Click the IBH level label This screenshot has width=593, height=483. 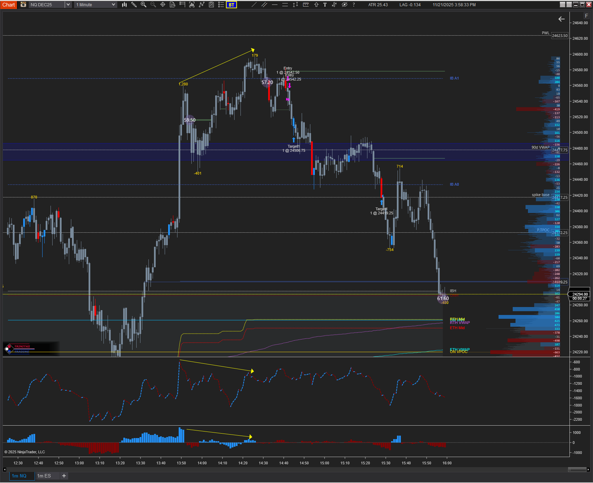pos(453,291)
